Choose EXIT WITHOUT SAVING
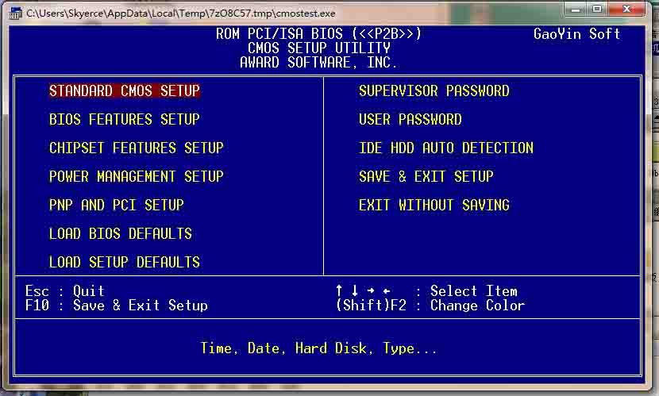Viewport: 659px width, 396px height. [x=434, y=205]
